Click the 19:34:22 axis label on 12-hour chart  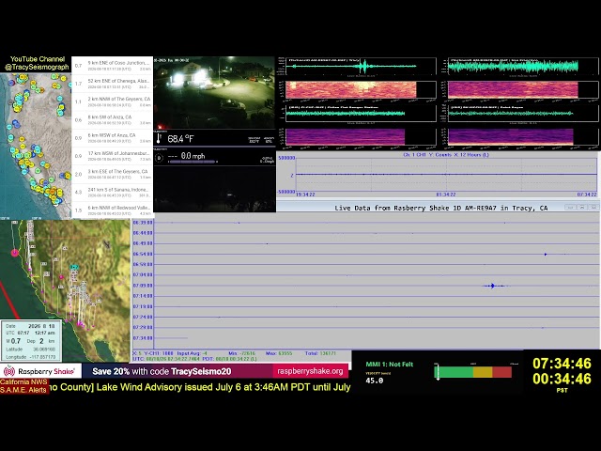(x=305, y=194)
